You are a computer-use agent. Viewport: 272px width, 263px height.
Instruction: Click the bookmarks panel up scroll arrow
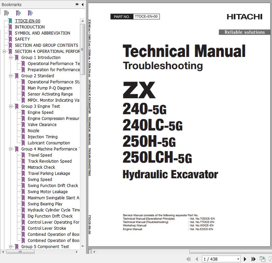83,21
